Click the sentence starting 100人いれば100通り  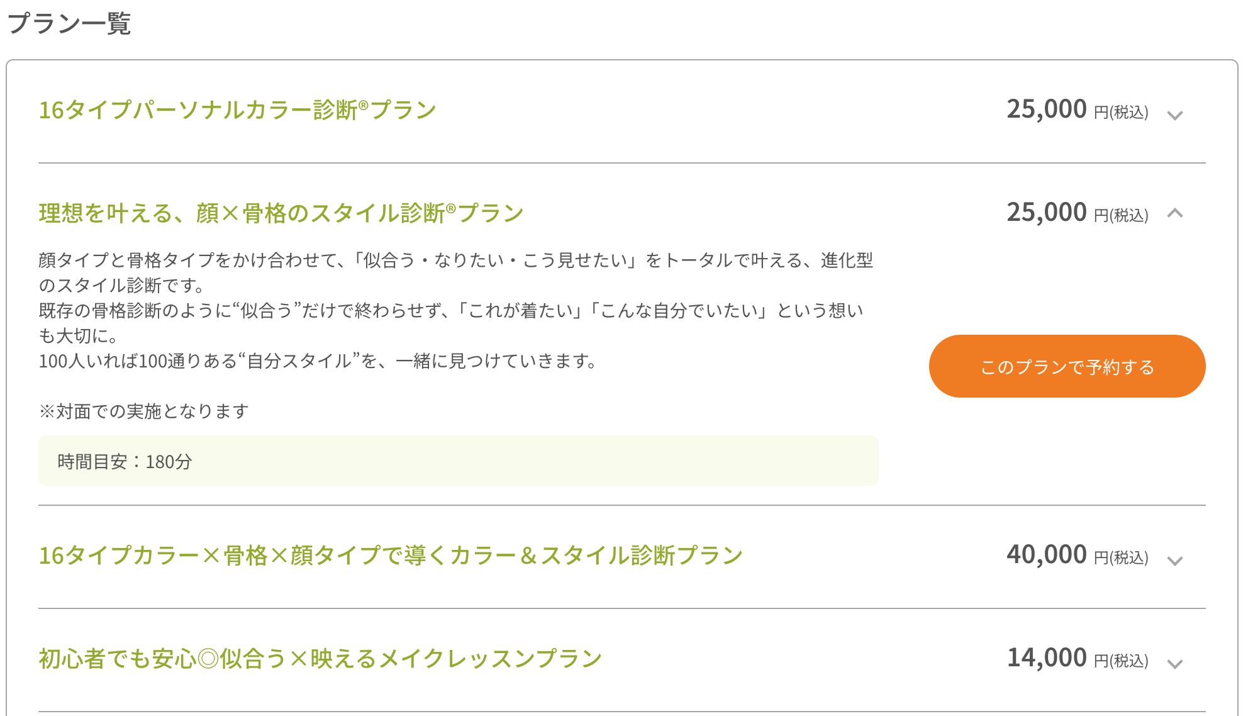tap(318, 361)
